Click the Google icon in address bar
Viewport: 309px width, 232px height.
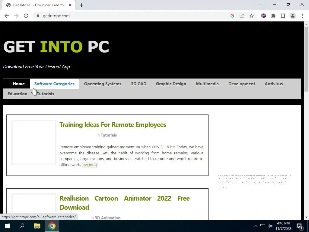[x=232, y=16]
